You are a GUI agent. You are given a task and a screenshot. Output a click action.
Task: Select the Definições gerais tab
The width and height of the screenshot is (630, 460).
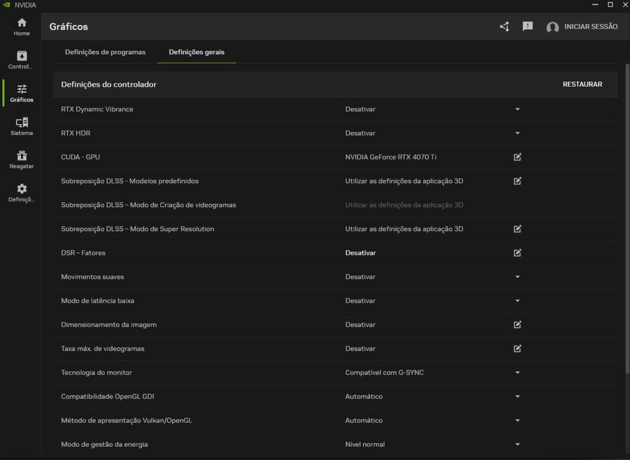click(x=197, y=52)
